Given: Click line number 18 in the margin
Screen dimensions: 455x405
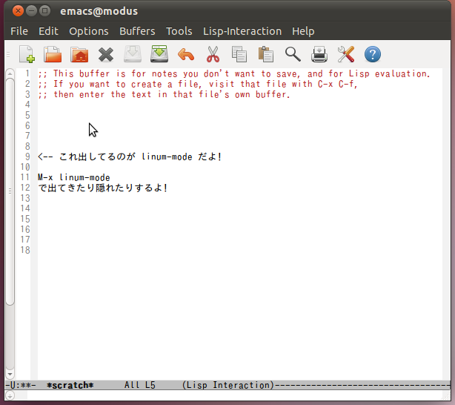Looking at the screenshot, I should tap(25, 250).
